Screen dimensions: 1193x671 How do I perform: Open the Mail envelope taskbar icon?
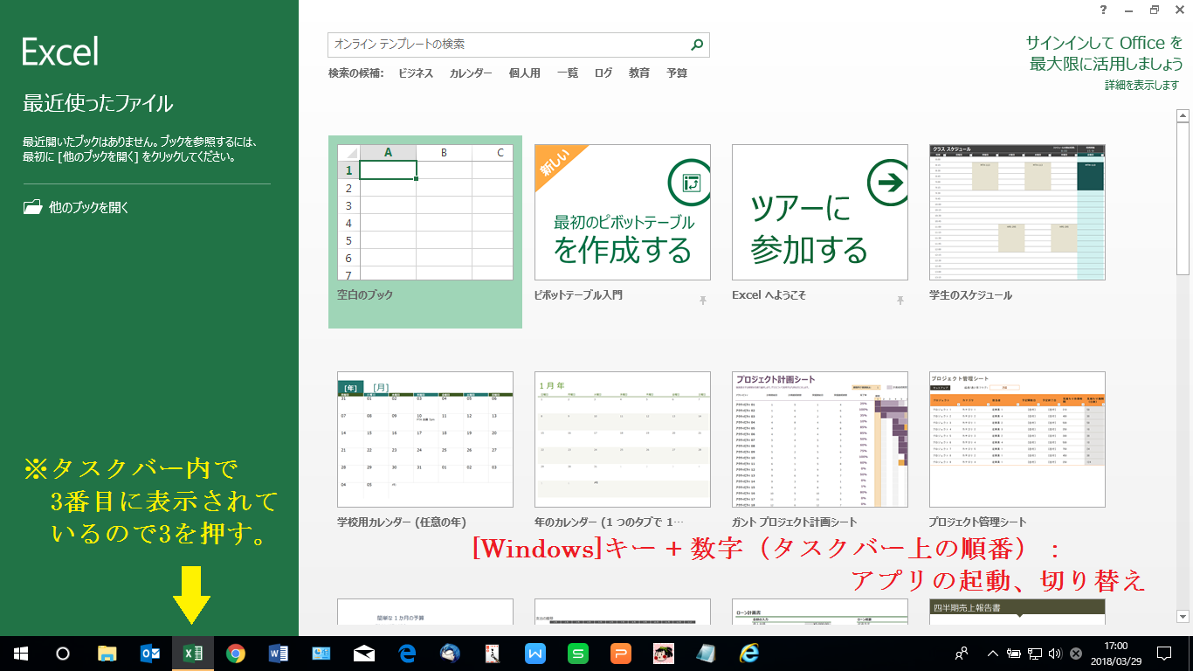(x=364, y=654)
